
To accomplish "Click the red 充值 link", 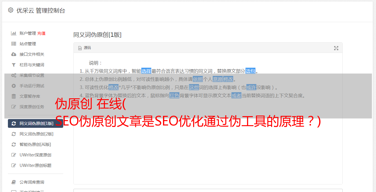I will point(41,33).
